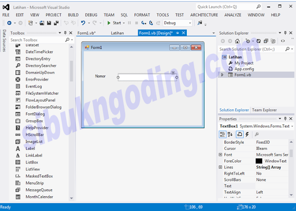Viewport: 296px width, 211px height.
Task: Select DateTimePicker in the Toolbox
Action: point(39,52)
